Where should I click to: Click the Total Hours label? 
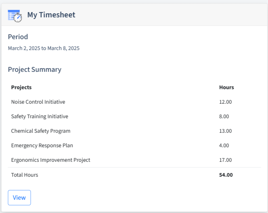(25, 175)
